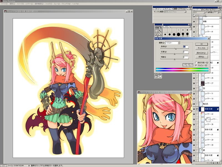Open the サンプル範囲 dropdown in options palette
Viewport: 222px width, 167px height.
click(175, 12)
